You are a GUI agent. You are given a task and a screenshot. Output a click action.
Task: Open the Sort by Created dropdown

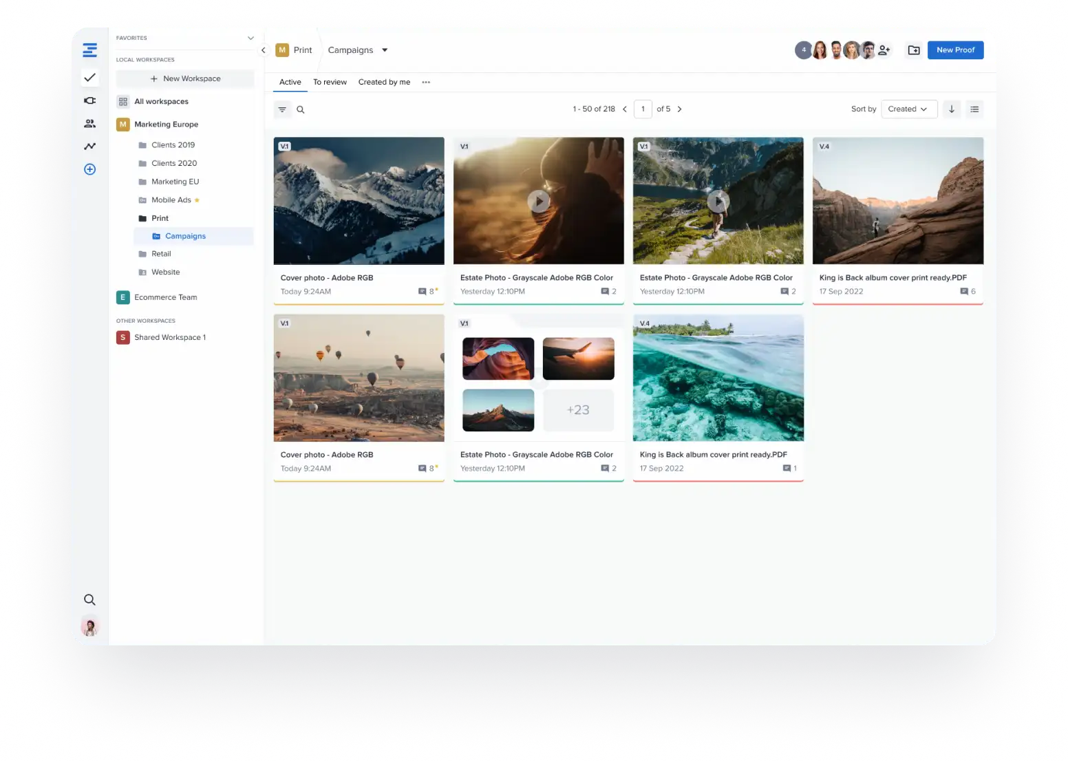(908, 109)
